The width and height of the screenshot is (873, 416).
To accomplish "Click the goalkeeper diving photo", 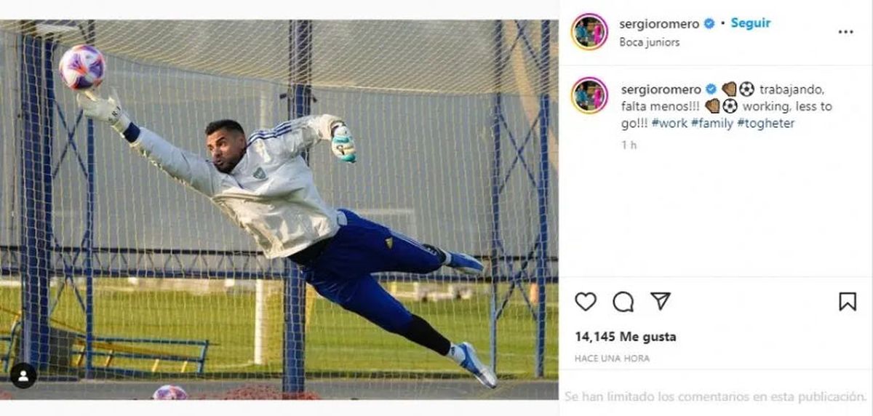I will pos(279,209).
